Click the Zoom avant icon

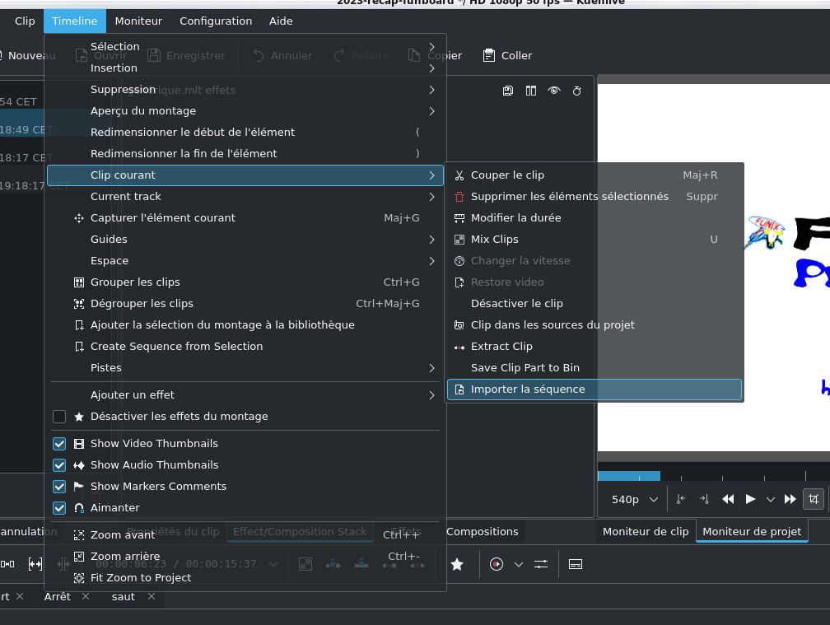pyautogui.click(x=79, y=535)
